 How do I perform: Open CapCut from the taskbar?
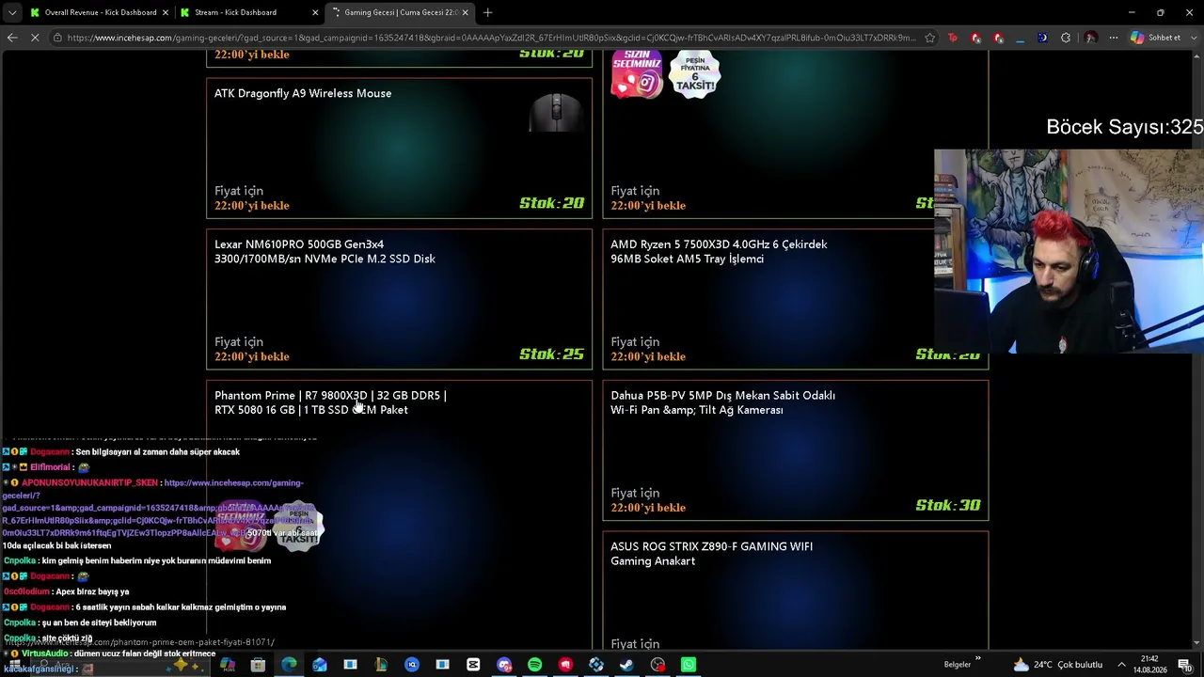tap(473, 665)
